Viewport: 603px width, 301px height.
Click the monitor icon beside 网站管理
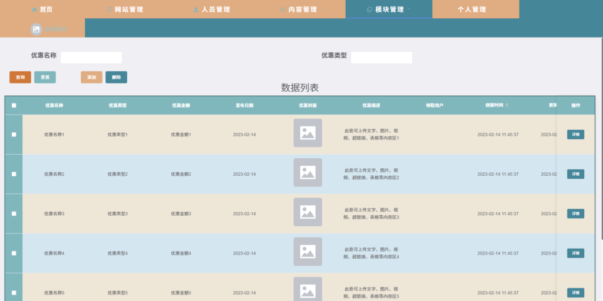[109, 9]
